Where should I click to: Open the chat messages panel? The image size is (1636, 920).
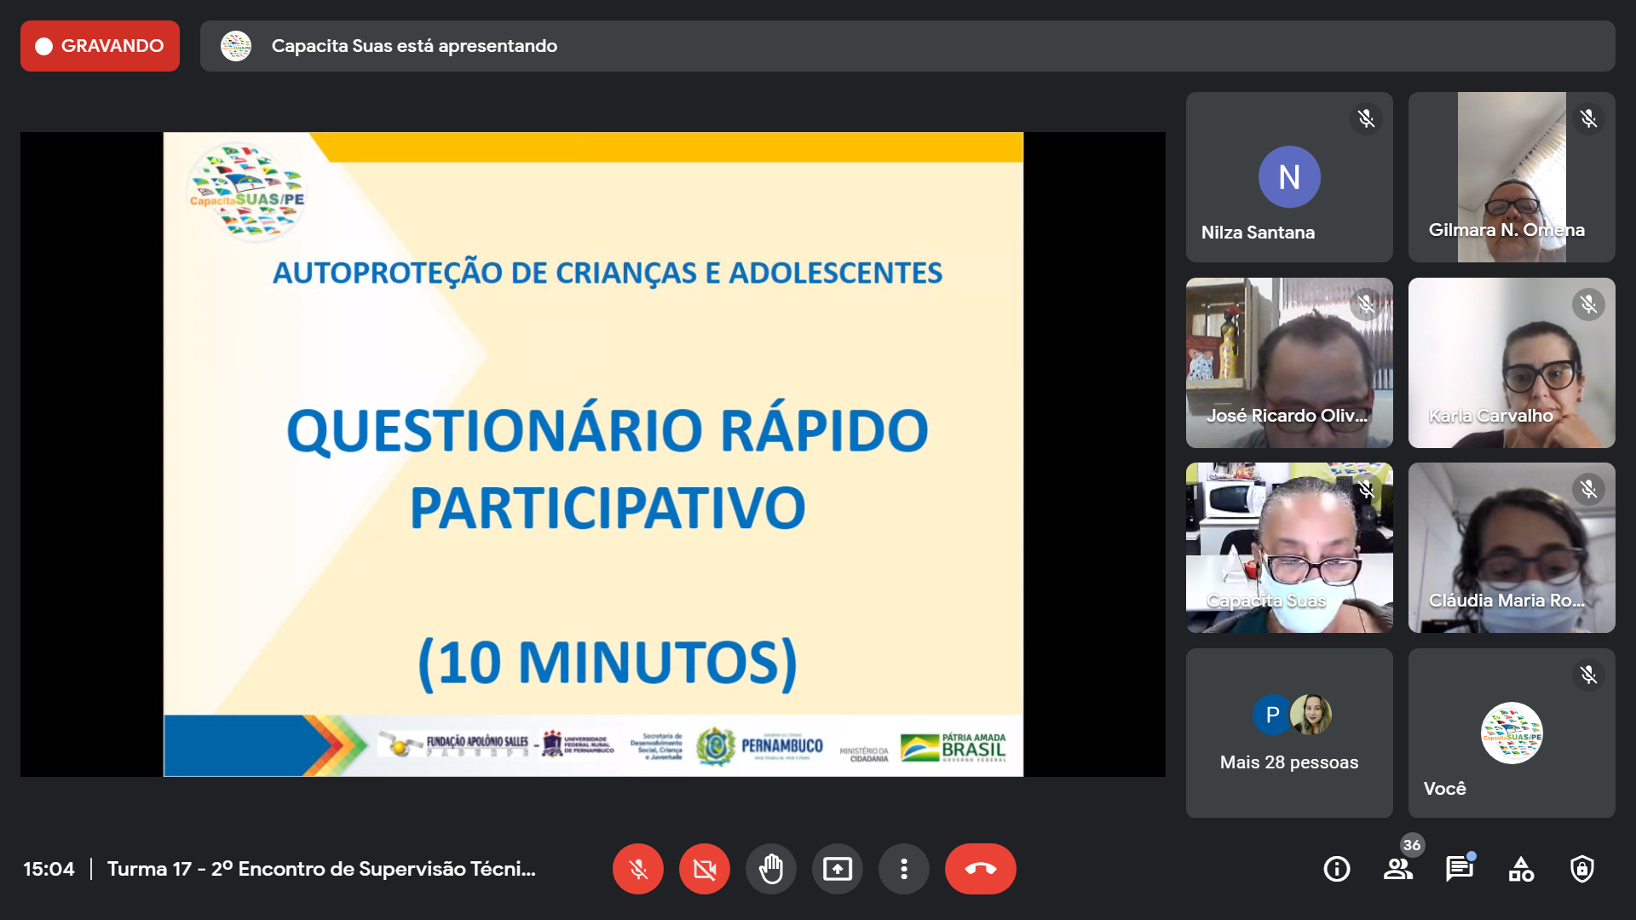[x=1459, y=869]
